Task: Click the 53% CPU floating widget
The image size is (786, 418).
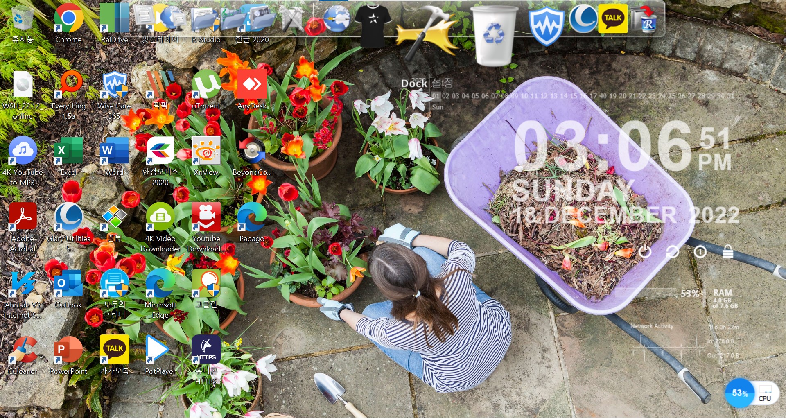Action: pyautogui.click(x=752, y=393)
